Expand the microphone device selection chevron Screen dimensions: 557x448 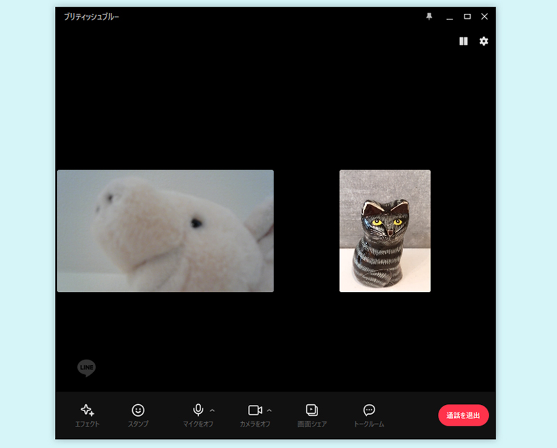click(x=211, y=410)
